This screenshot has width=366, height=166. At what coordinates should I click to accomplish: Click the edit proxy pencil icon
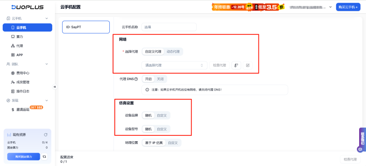coord(248,65)
